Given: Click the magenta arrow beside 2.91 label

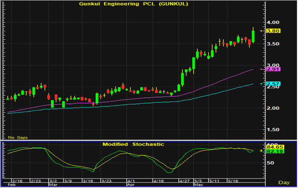Looking at the screenshot, I should pos(261,69).
